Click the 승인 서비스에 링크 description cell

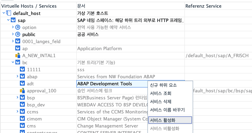coord(112,91)
